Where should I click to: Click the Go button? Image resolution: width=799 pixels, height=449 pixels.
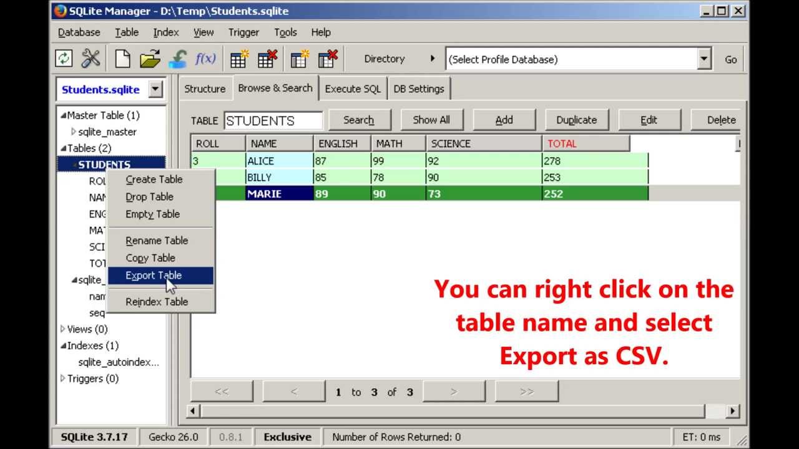tap(731, 59)
